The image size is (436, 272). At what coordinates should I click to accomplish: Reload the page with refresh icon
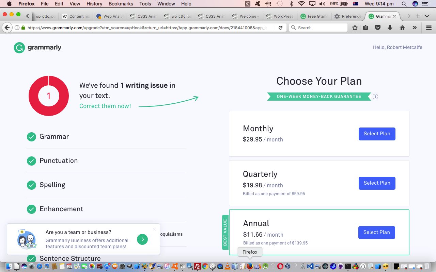click(x=280, y=28)
